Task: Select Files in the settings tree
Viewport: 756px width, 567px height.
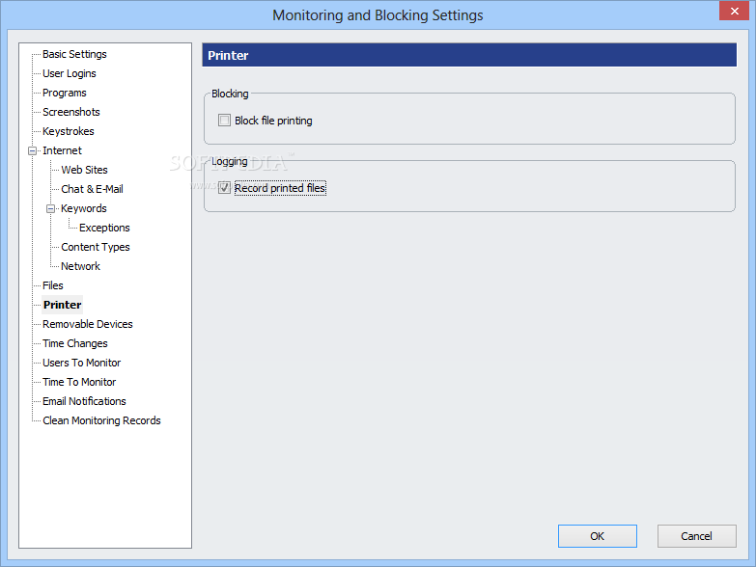Action: pyautogui.click(x=52, y=285)
